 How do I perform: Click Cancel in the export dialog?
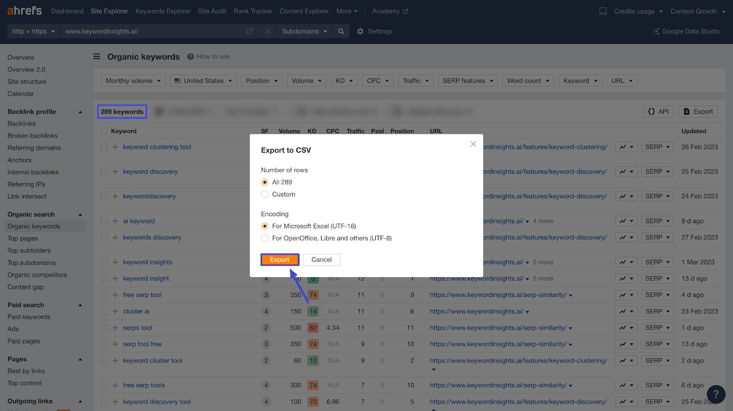[322, 260]
